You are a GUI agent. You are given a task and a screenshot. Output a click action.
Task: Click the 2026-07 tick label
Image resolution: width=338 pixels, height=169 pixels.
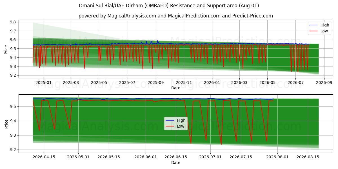pyautogui.click(x=296, y=83)
